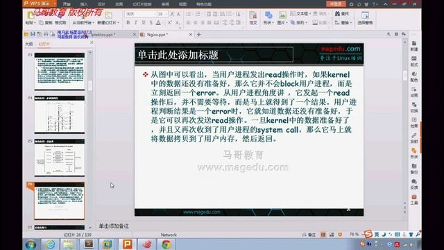Decrease font size with small A icon
The width and height of the screenshot is (444, 250).
pos(178,14)
